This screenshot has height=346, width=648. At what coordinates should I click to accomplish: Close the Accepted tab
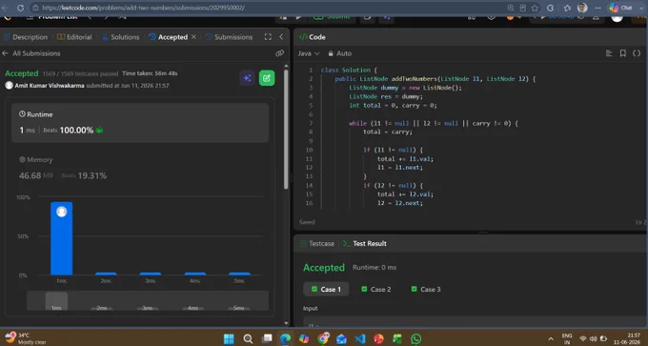(193, 37)
